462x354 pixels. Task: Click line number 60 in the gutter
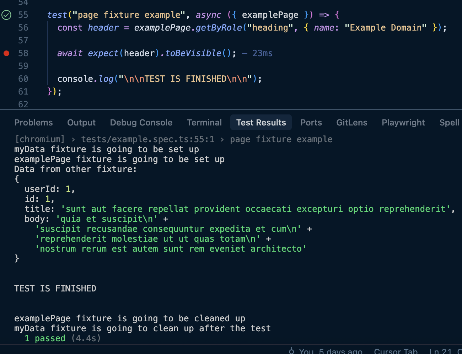click(23, 79)
